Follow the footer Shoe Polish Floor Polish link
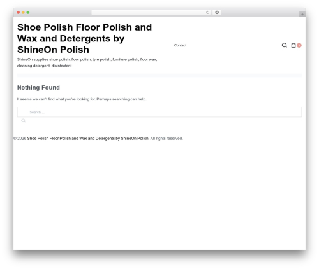Viewport: 319px width, 269px height. coord(88,138)
